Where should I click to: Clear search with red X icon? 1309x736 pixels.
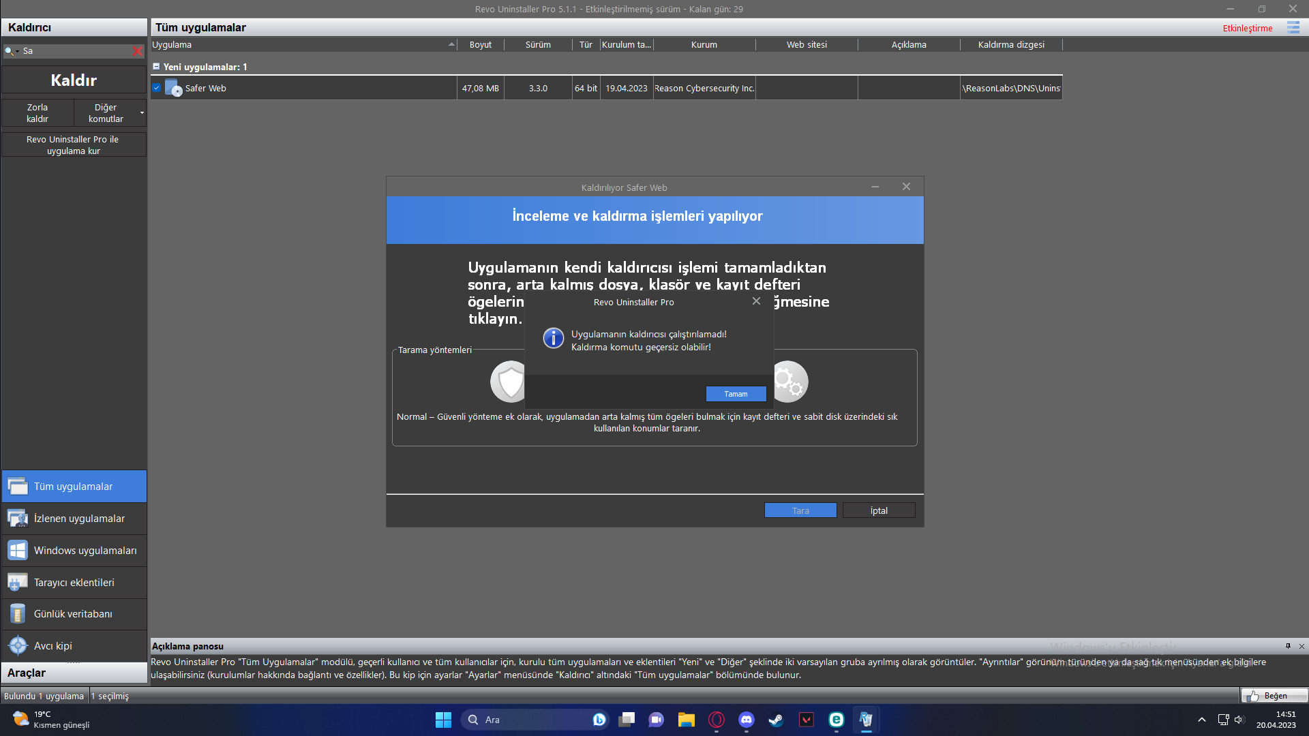(x=138, y=51)
